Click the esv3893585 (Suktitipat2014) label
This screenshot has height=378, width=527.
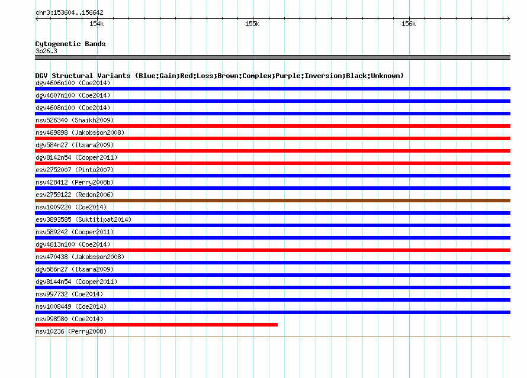[x=83, y=219]
